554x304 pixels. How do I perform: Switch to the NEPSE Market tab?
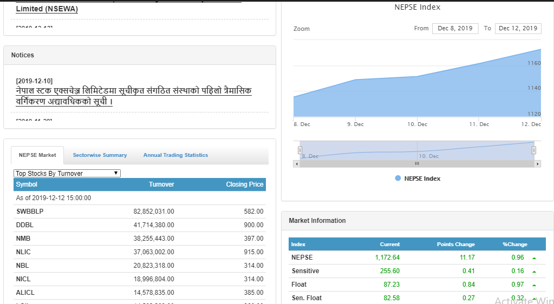tap(37, 155)
